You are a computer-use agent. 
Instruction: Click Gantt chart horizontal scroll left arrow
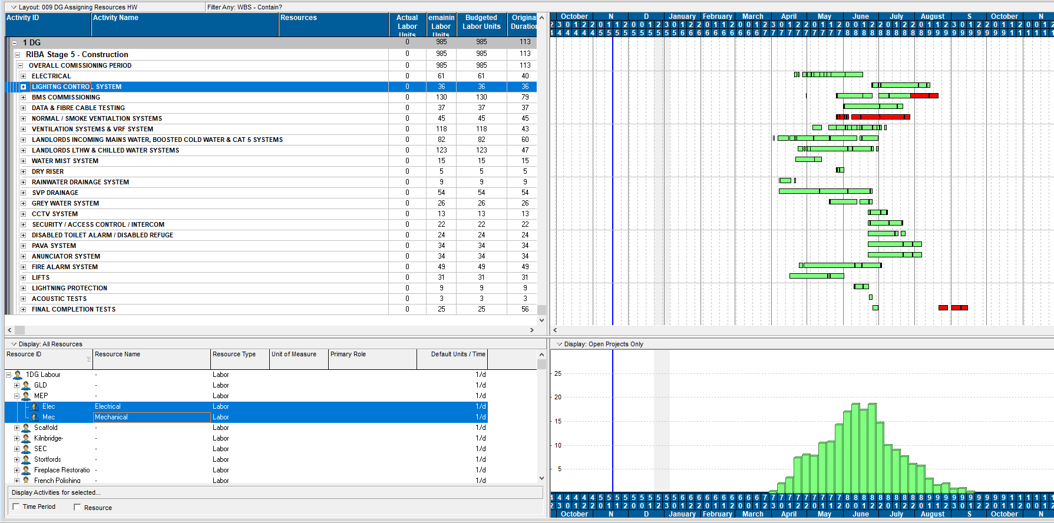(555, 330)
